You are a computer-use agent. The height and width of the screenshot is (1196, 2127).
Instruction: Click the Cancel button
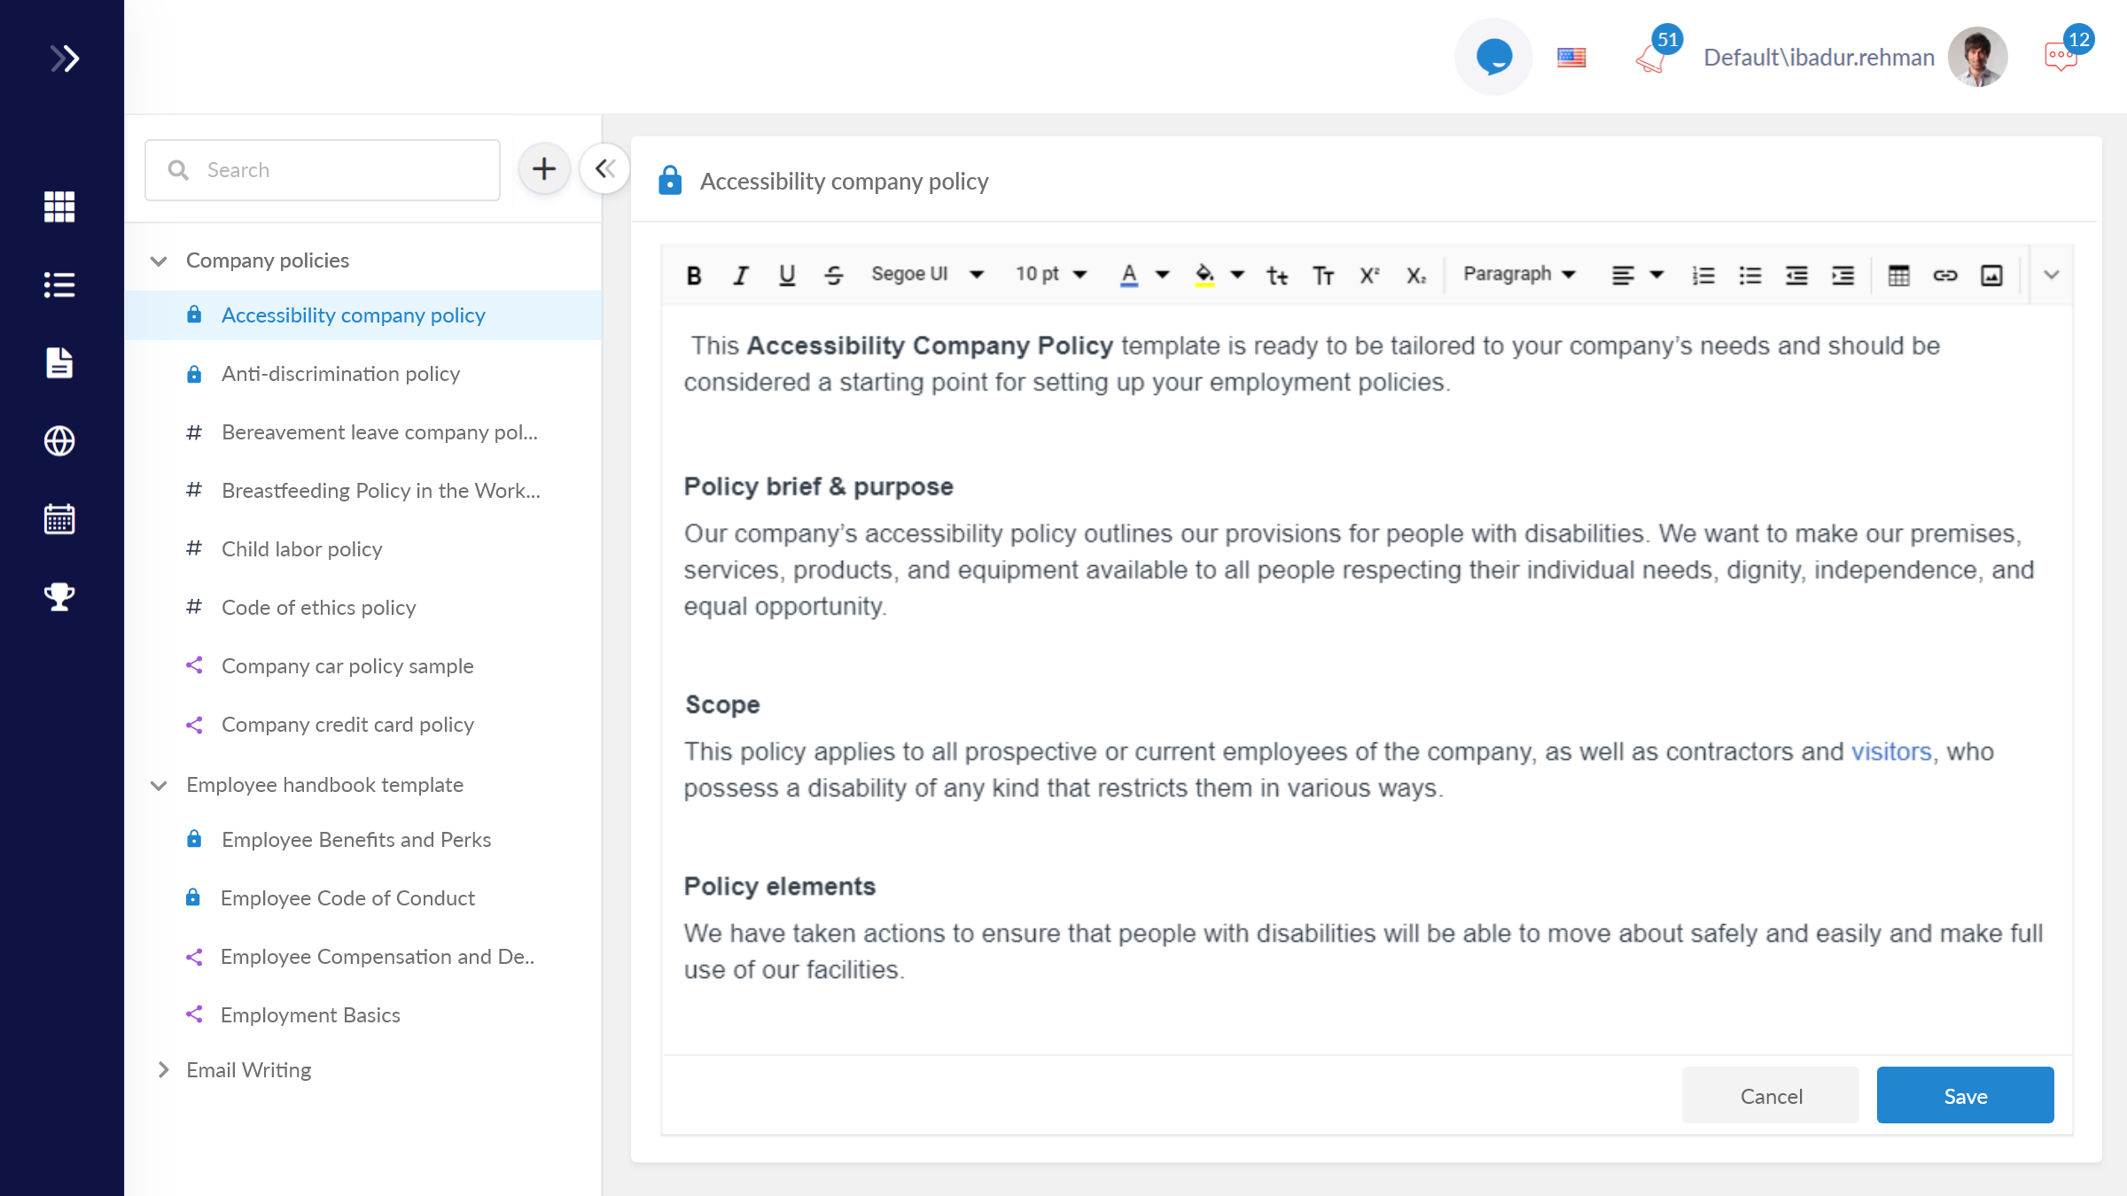point(1771,1096)
